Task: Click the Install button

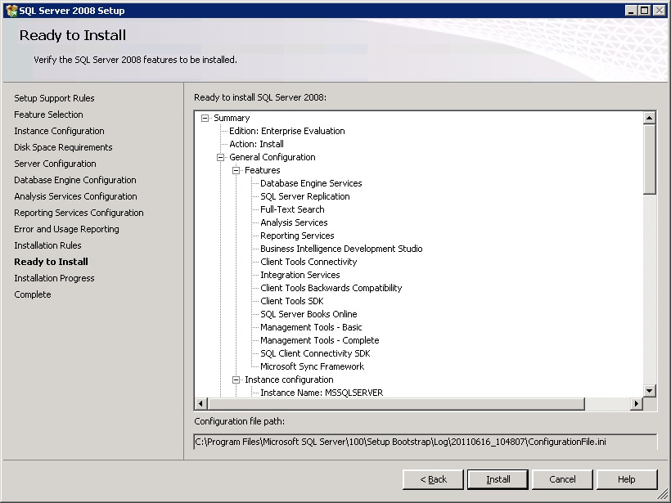Action: [x=498, y=479]
